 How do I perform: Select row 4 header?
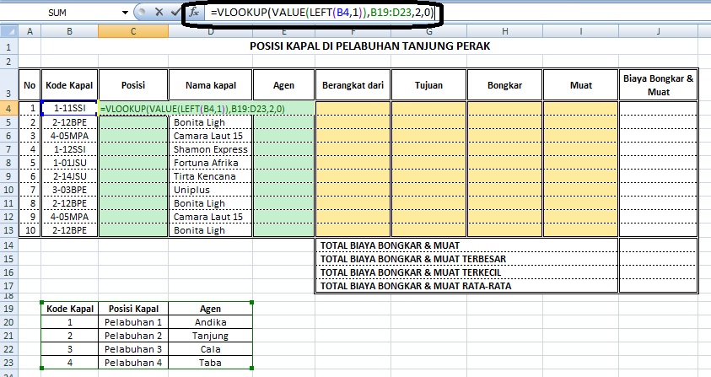tap(8, 109)
